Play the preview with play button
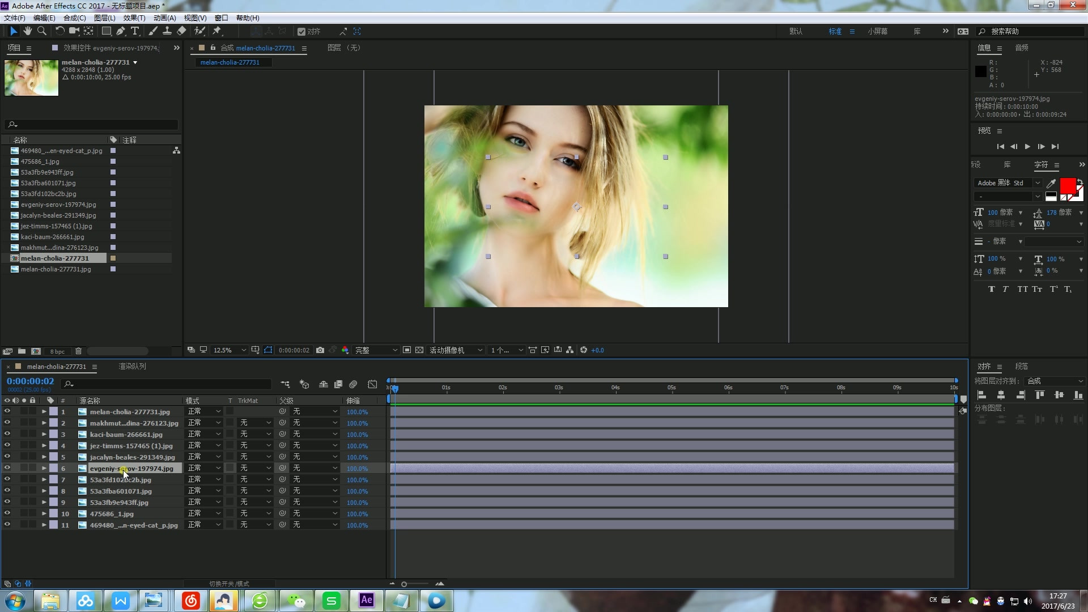Screen dimensions: 1088x612 coord(1027,147)
